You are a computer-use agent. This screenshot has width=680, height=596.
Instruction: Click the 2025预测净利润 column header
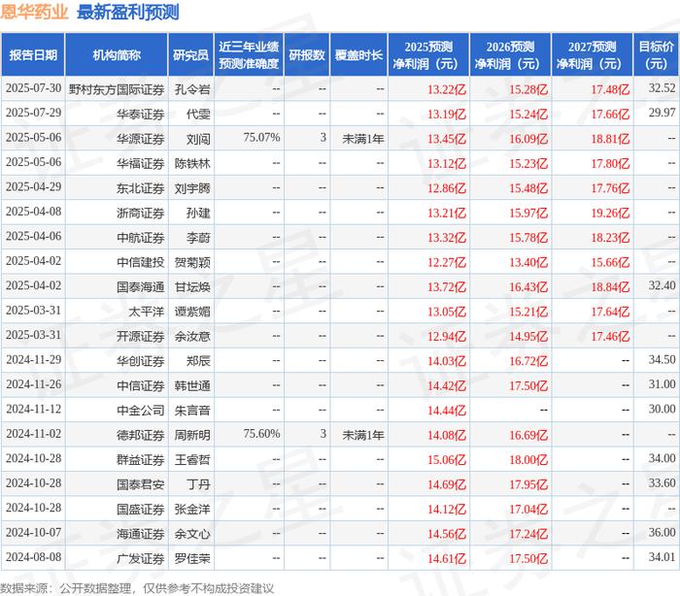point(428,55)
